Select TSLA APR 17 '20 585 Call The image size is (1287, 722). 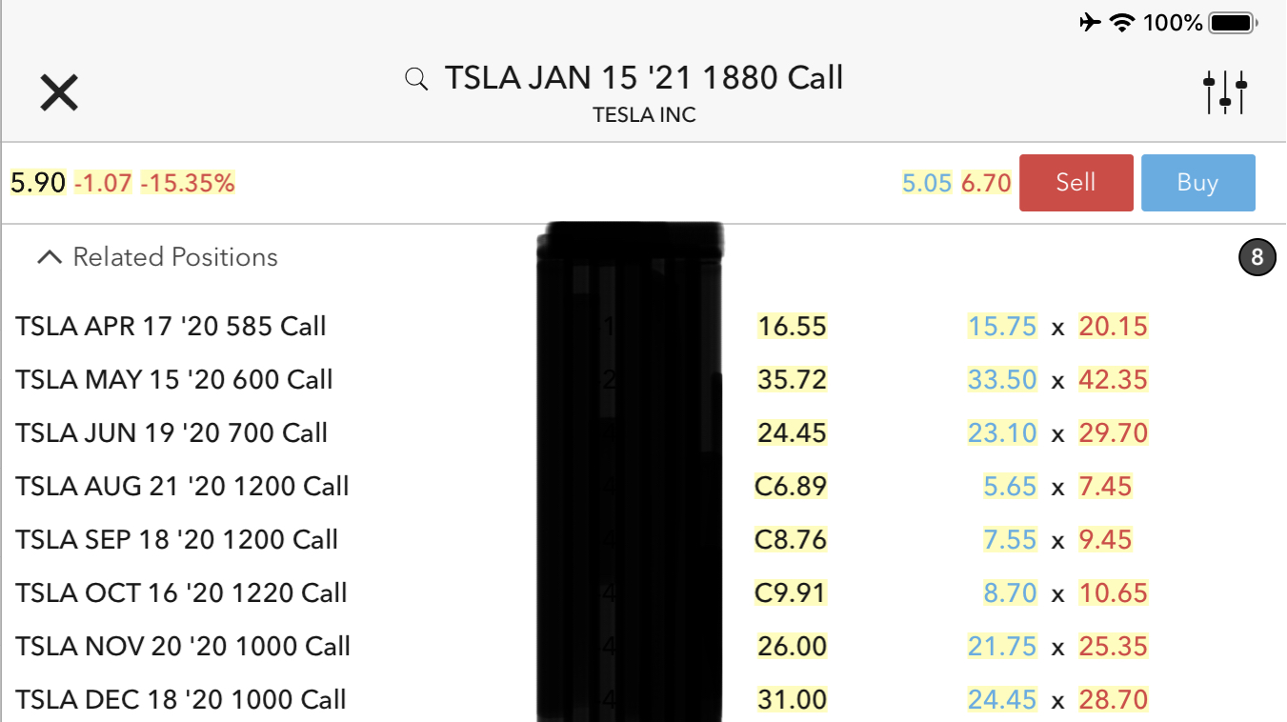tap(171, 327)
